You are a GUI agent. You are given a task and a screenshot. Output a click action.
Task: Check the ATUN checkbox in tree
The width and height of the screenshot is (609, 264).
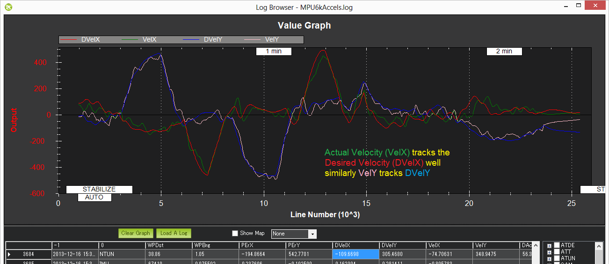(x=557, y=258)
